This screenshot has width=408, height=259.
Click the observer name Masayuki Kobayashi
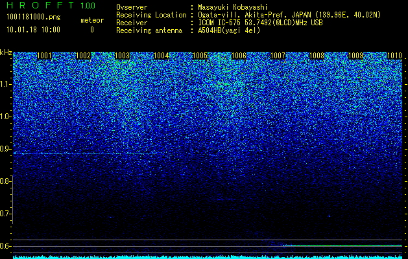(233, 7)
